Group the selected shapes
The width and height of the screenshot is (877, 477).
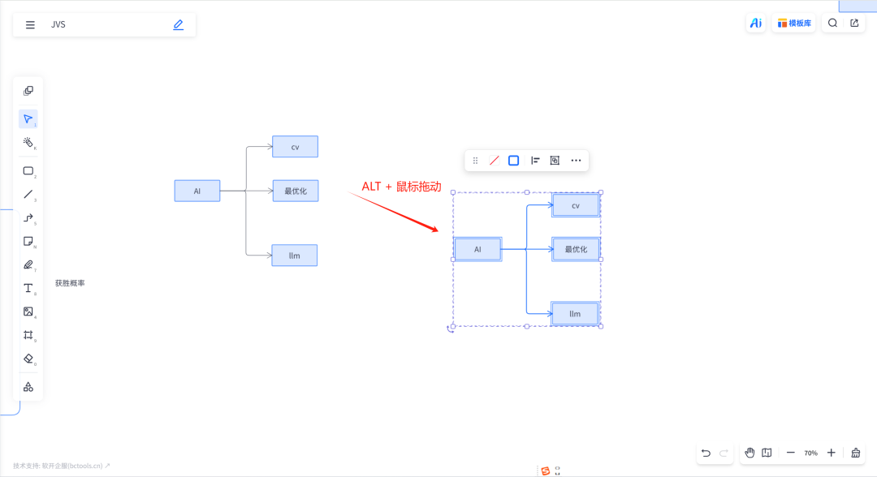[555, 161]
